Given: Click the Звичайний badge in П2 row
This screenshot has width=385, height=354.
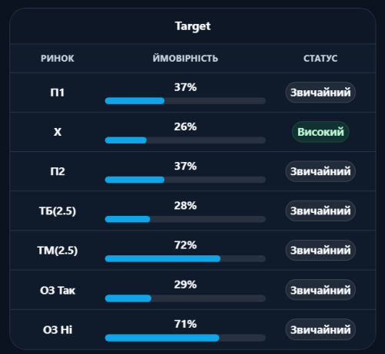Looking at the screenshot, I should click(320, 171).
